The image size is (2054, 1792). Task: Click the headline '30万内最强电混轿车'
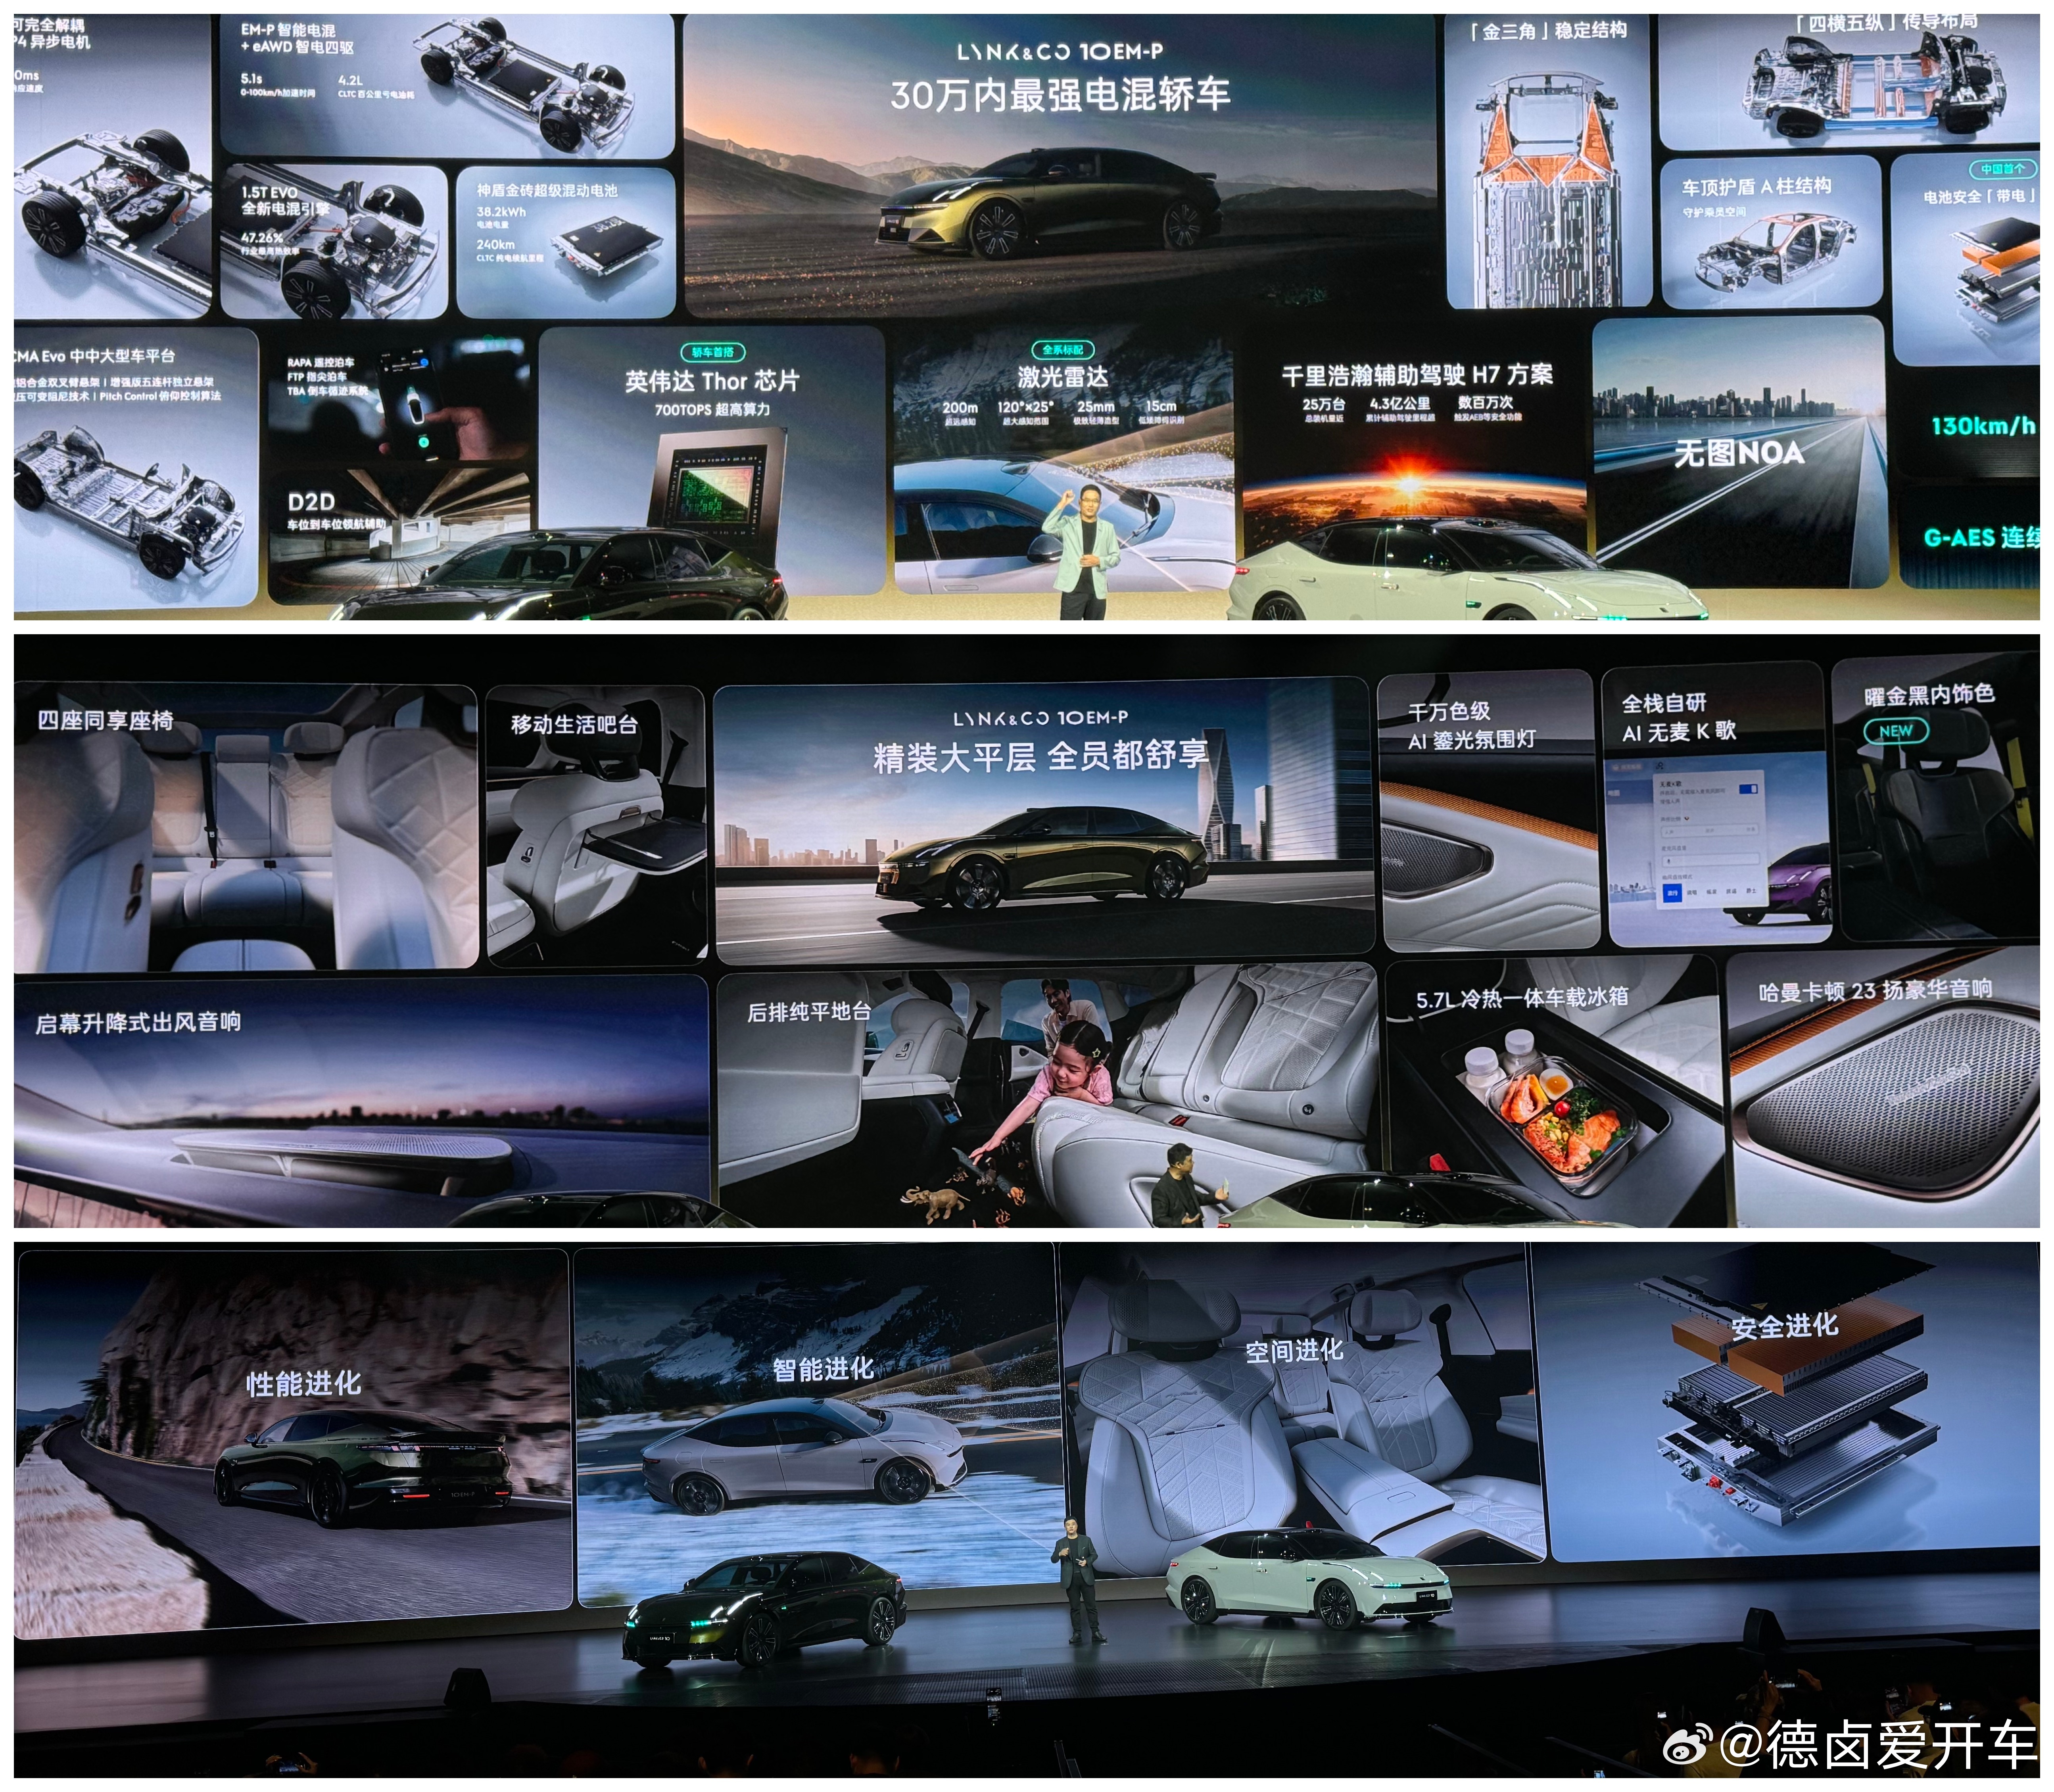coord(1060,96)
